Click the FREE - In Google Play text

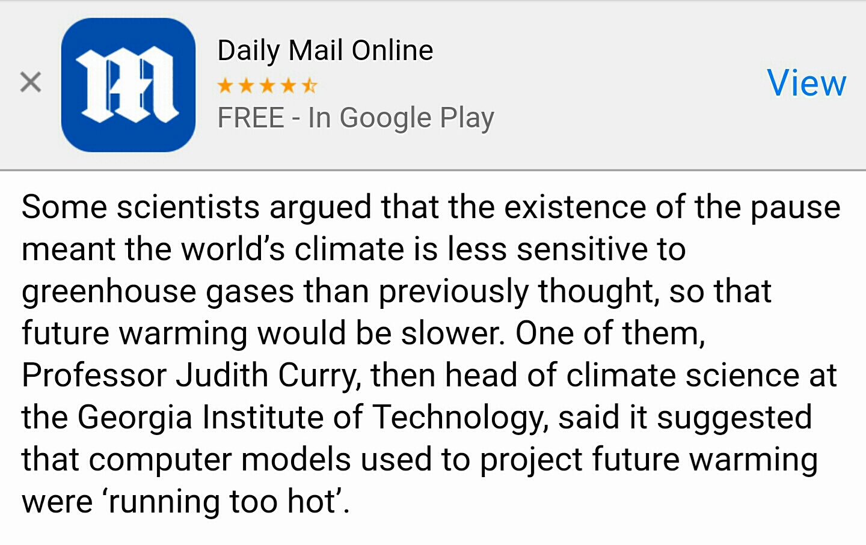click(x=355, y=118)
